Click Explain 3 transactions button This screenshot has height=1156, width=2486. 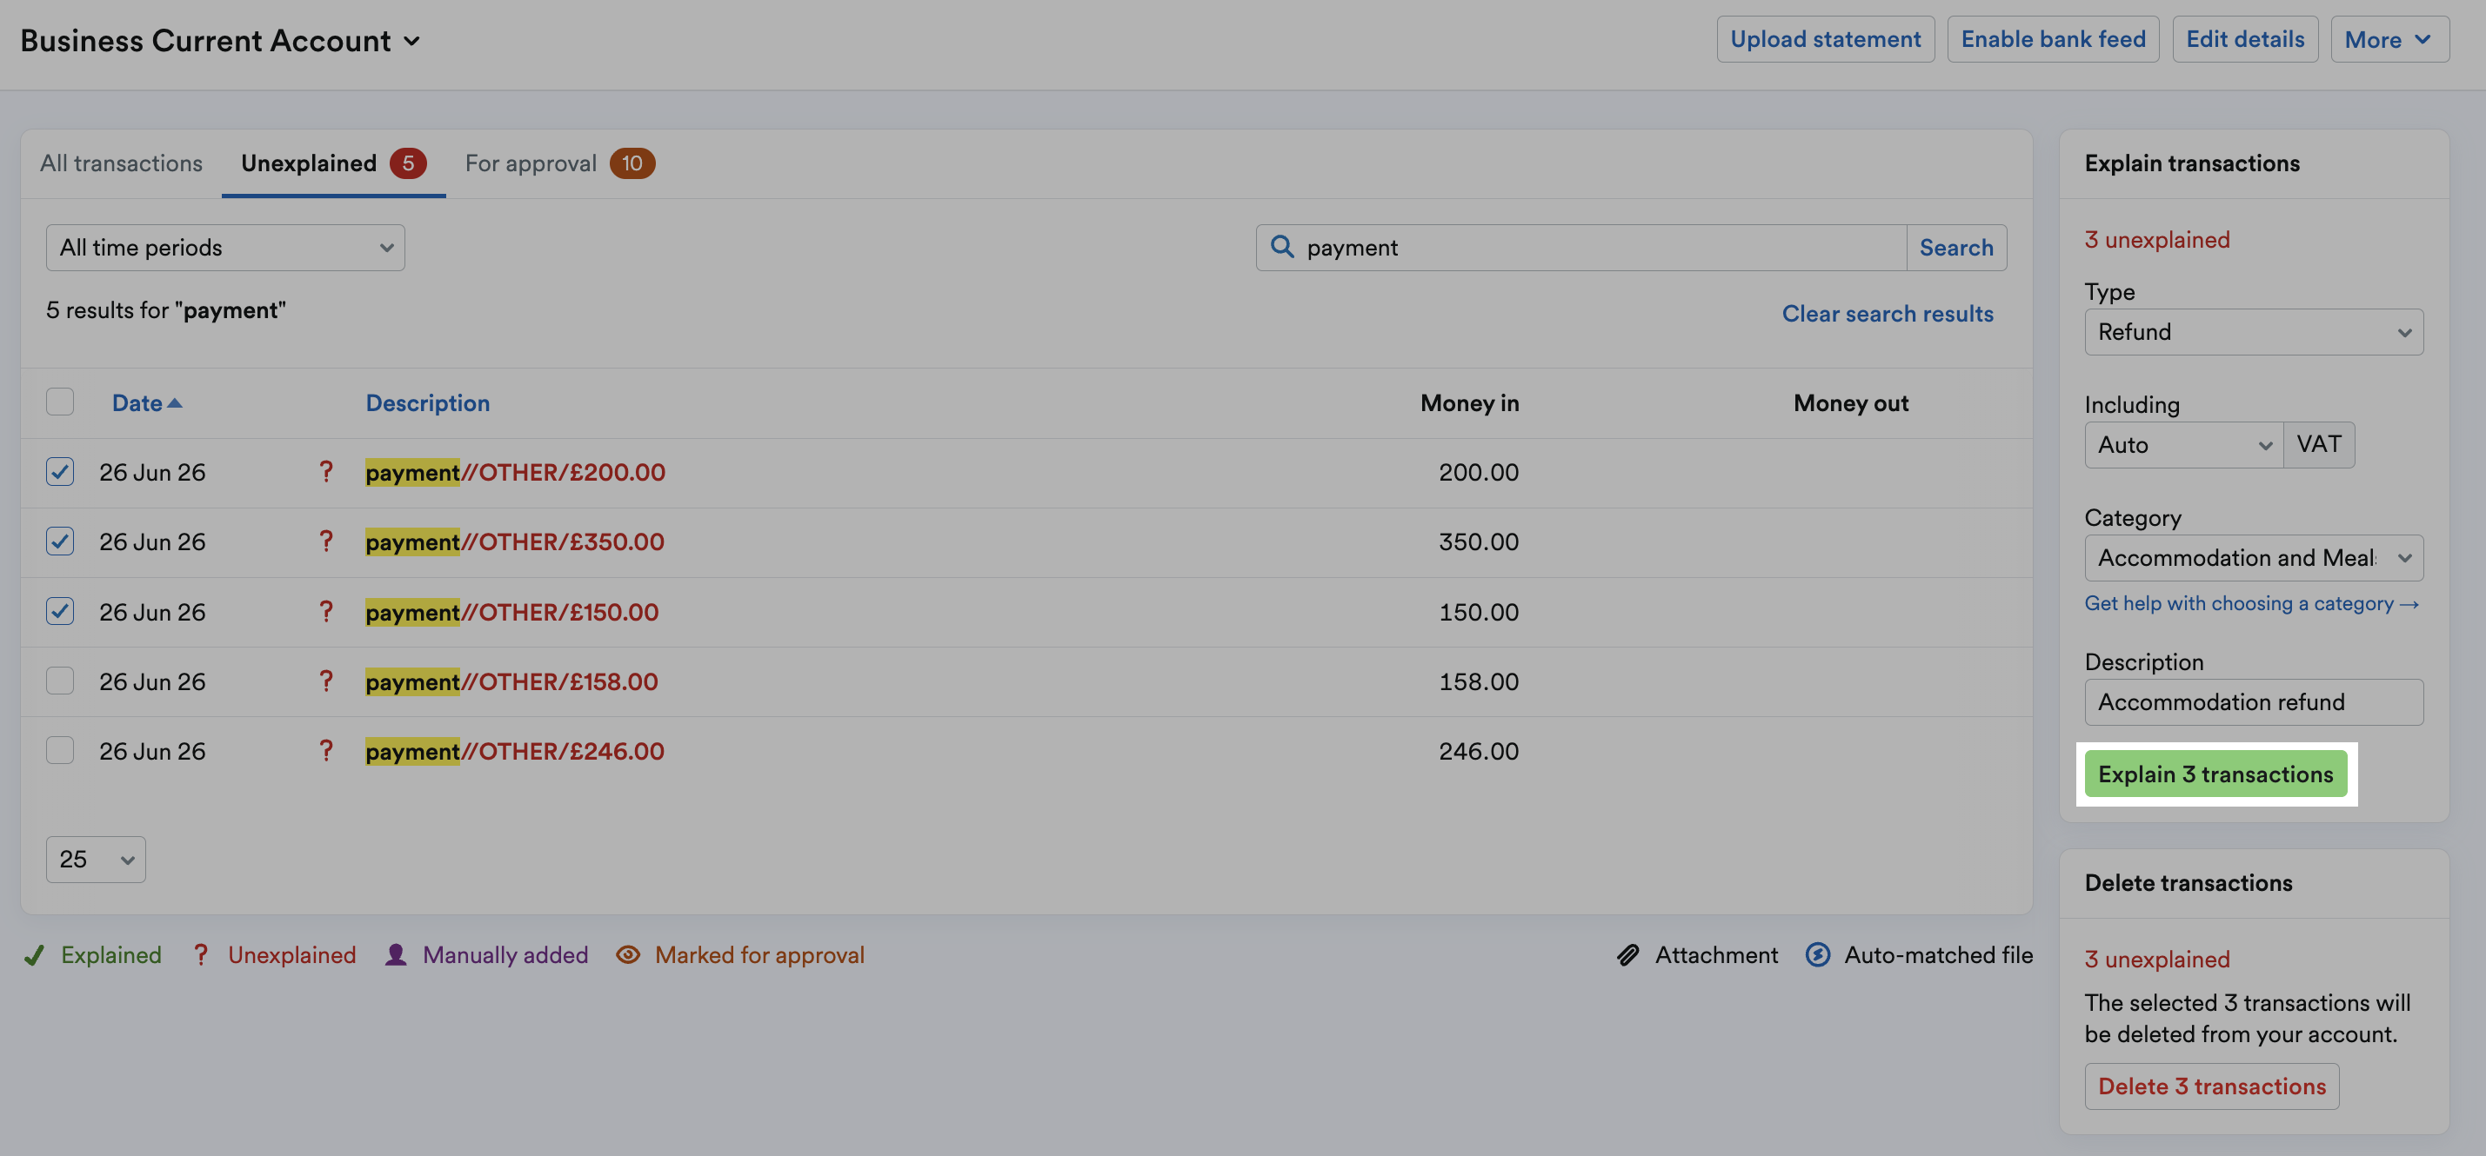2215,774
